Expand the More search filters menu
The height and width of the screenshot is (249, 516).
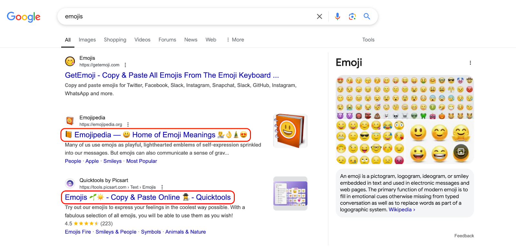click(235, 40)
